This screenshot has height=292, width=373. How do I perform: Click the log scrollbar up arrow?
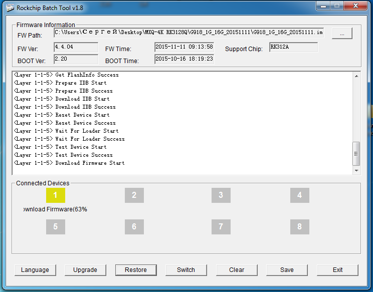[356, 76]
